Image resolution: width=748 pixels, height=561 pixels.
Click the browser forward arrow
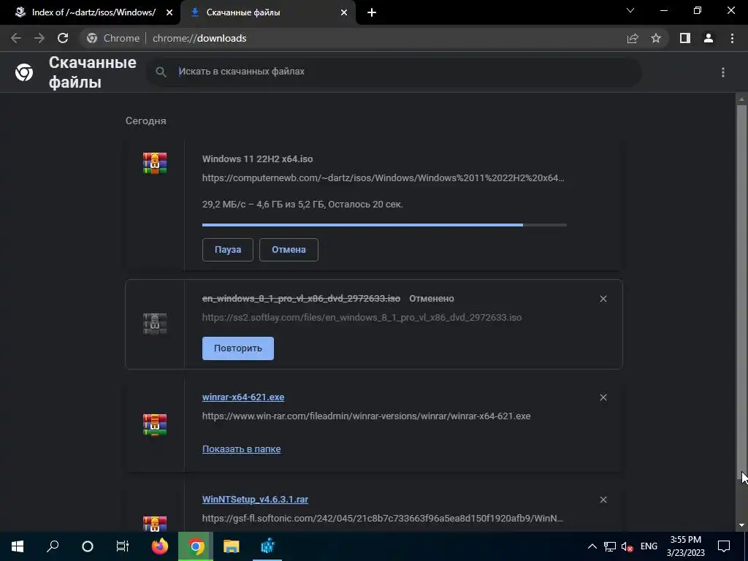(39, 38)
